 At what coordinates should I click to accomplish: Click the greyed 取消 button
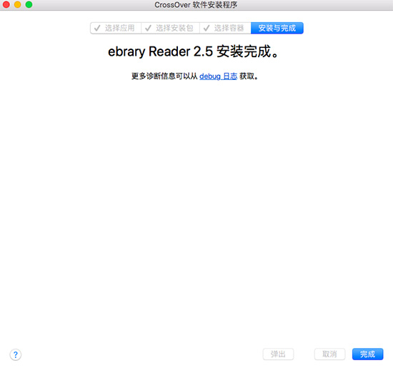pos(329,354)
